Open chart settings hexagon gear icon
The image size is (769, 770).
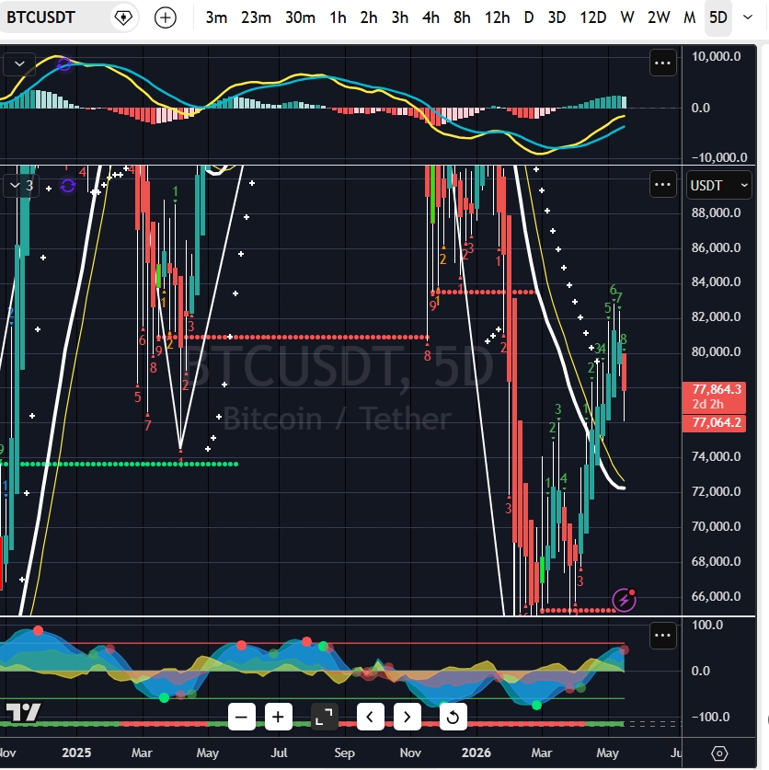click(719, 753)
